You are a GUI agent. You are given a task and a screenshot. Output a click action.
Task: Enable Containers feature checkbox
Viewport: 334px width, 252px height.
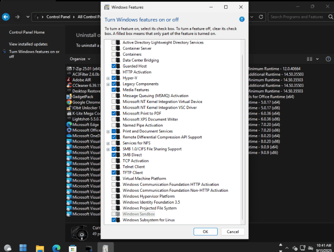pos(114,54)
